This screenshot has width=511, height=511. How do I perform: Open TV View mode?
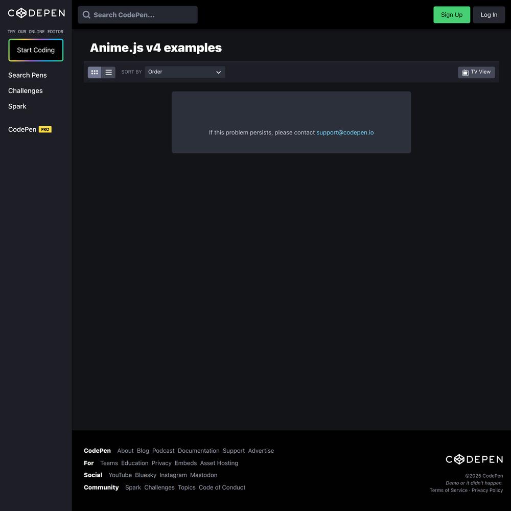(476, 72)
